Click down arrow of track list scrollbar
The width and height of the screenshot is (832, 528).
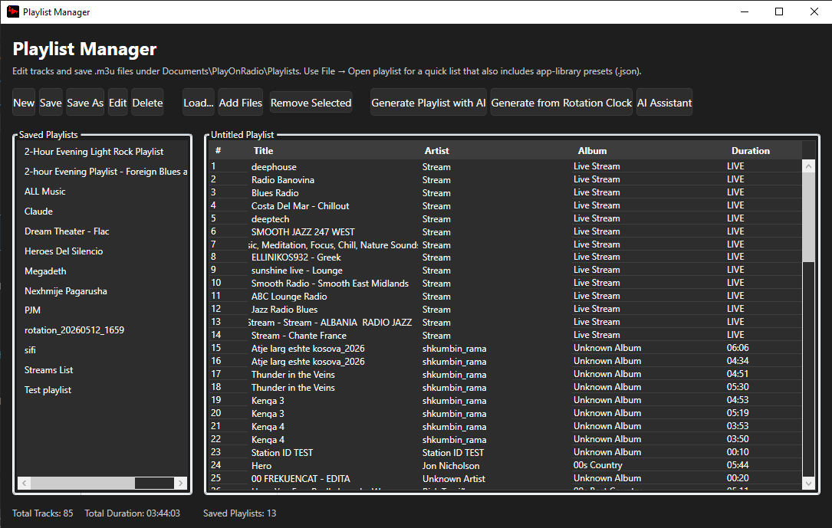(x=809, y=483)
